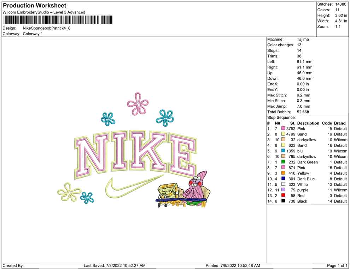Viewport: 350px width, 269px height.
Task: Click the Nike swoosh in the design
Action: [134, 186]
